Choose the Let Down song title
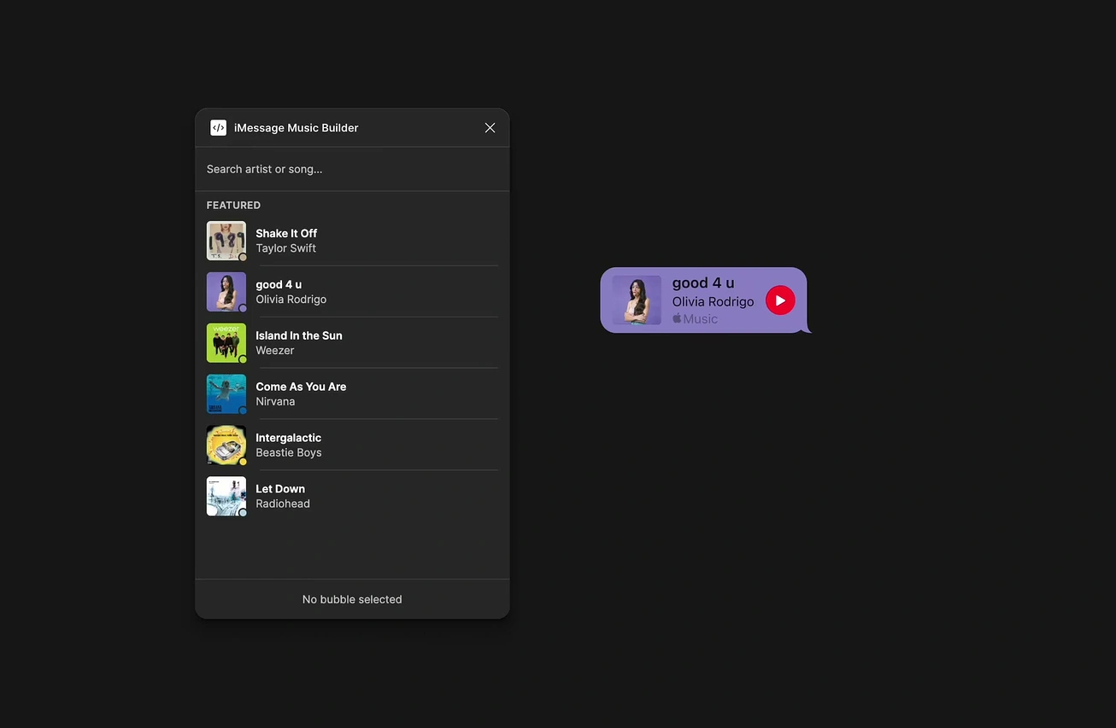The height and width of the screenshot is (728, 1116). pyautogui.click(x=280, y=489)
